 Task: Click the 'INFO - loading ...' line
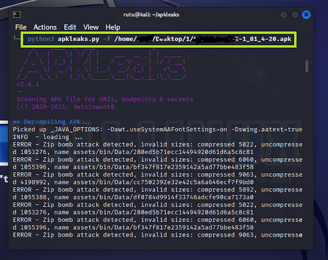pyautogui.click(x=48, y=137)
